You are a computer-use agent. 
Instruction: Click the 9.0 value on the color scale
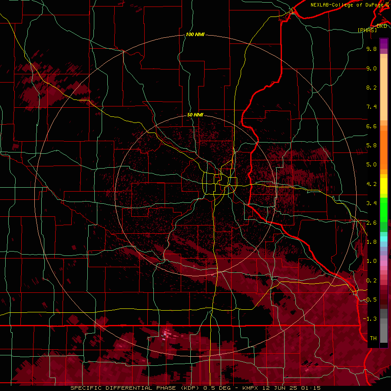click(371, 68)
